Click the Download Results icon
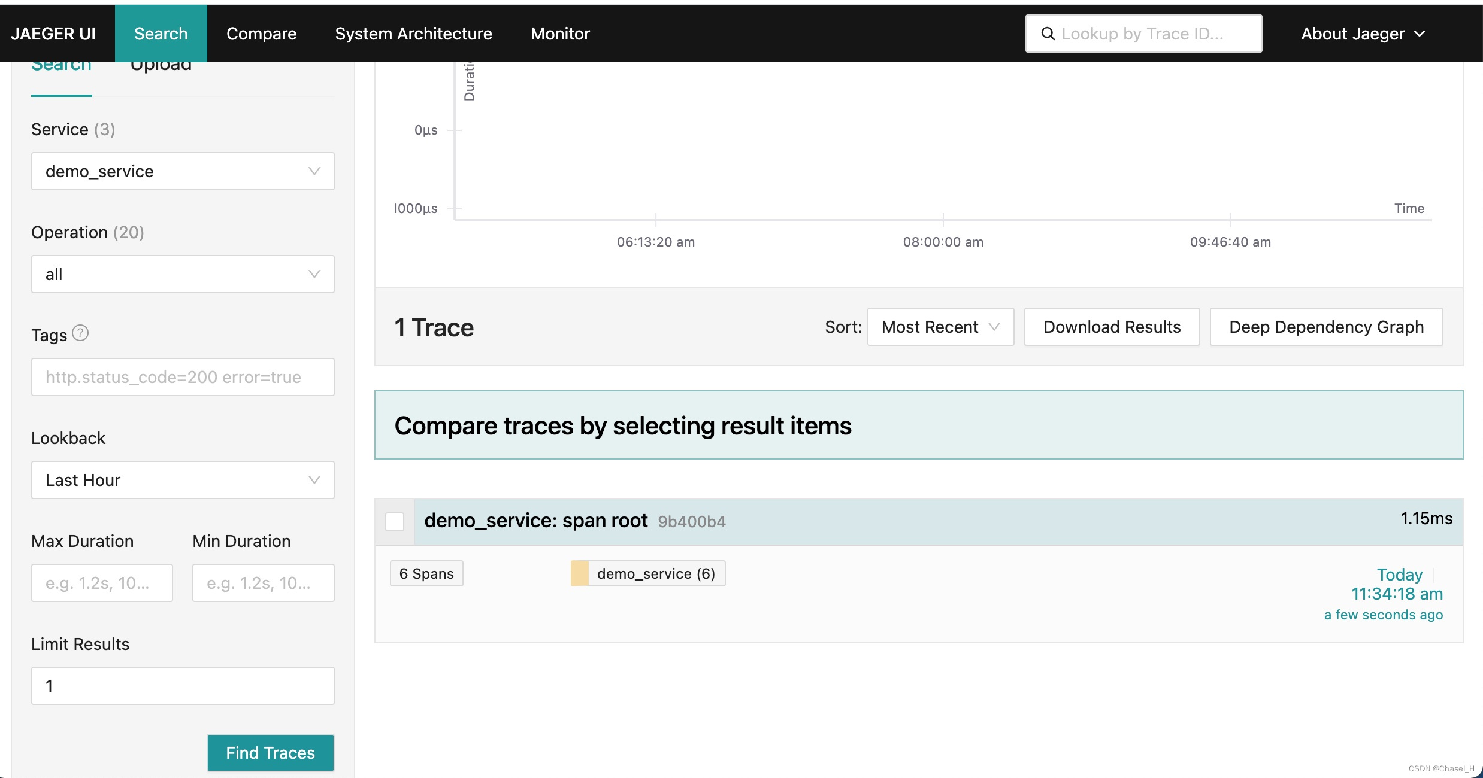The width and height of the screenshot is (1483, 778). pos(1111,326)
